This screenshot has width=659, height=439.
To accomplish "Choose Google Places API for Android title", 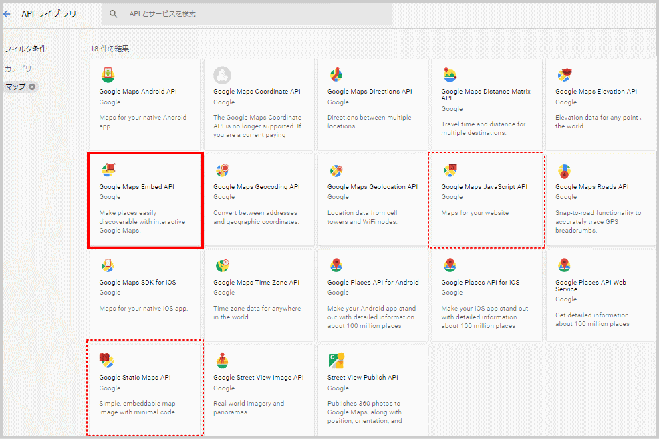I will (373, 282).
